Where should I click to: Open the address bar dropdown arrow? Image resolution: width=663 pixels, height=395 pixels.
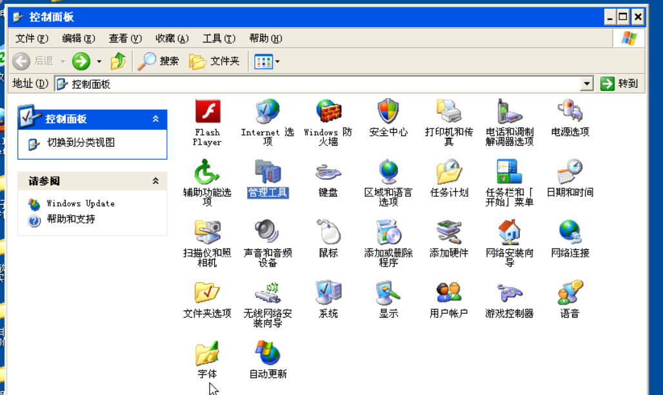(x=586, y=83)
